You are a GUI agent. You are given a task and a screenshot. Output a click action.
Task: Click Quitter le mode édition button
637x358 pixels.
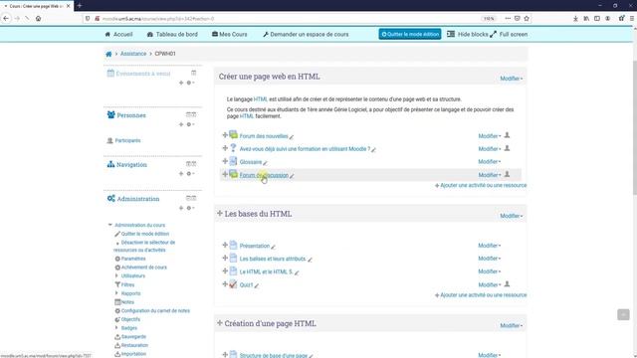(x=410, y=34)
